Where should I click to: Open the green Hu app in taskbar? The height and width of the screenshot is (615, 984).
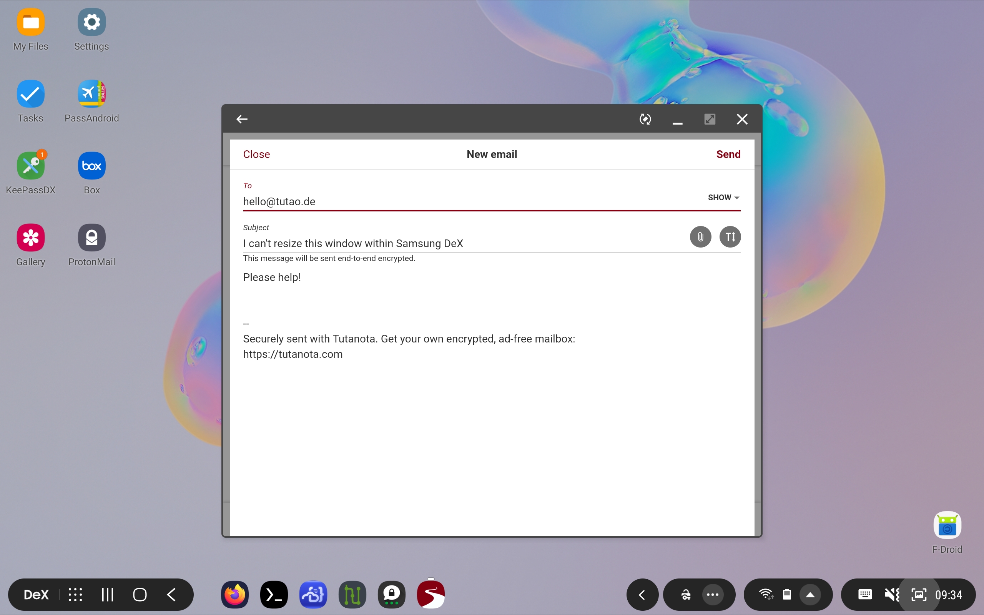click(x=352, y=595)
